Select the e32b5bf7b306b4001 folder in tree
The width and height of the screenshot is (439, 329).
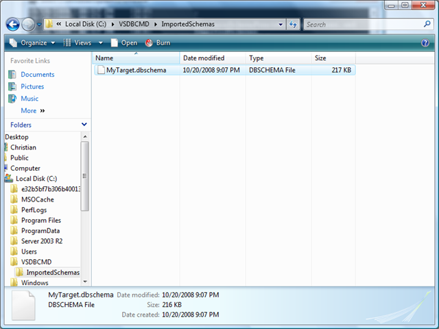click(x=51, y=189)
